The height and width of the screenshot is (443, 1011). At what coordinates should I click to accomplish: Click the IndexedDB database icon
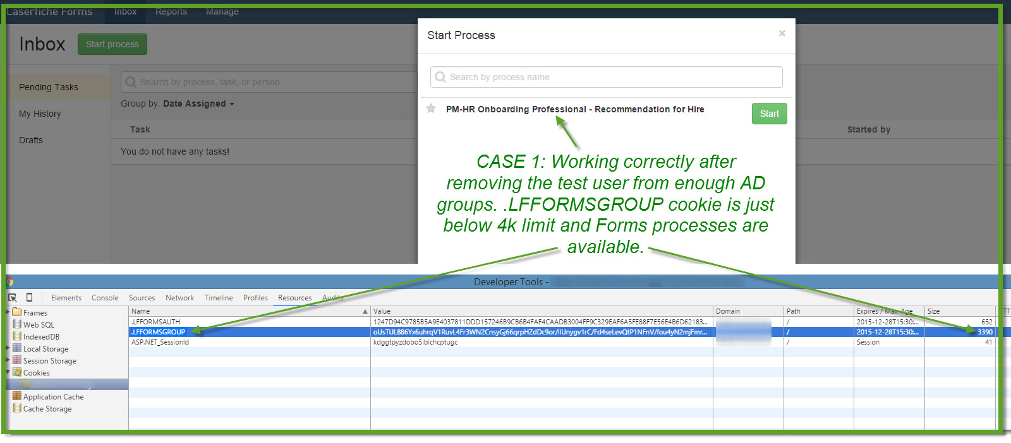(17, 336)
